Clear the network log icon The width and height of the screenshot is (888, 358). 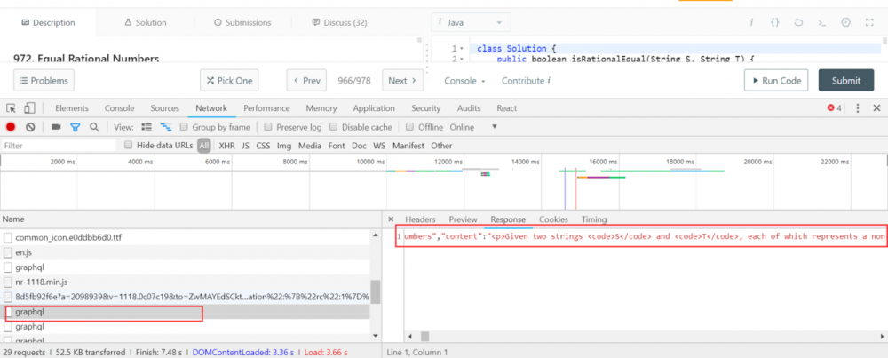coord(30,127)
